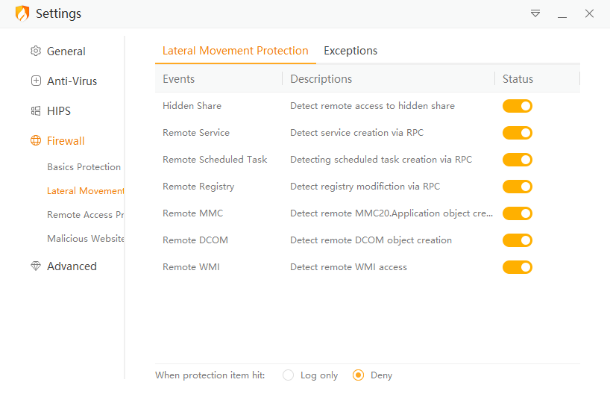
Task: Turn off Remote Service detection
Action: coord(517,133)
